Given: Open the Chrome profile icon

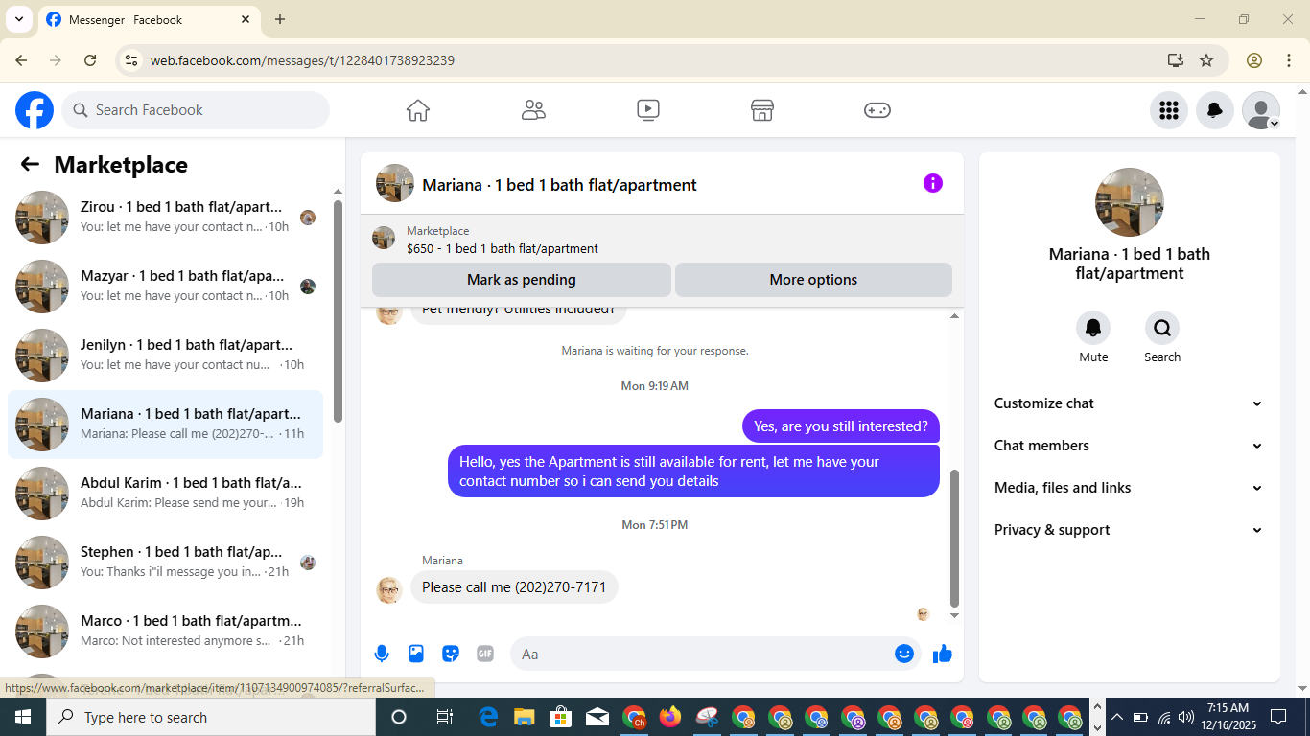Looking at the screenshot, I should [1254, 60].
